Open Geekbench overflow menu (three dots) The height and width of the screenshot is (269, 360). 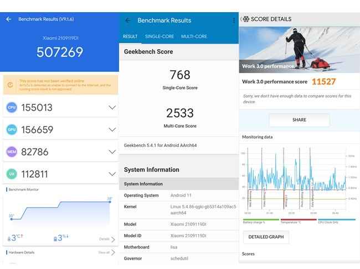(x=234, y=20)
